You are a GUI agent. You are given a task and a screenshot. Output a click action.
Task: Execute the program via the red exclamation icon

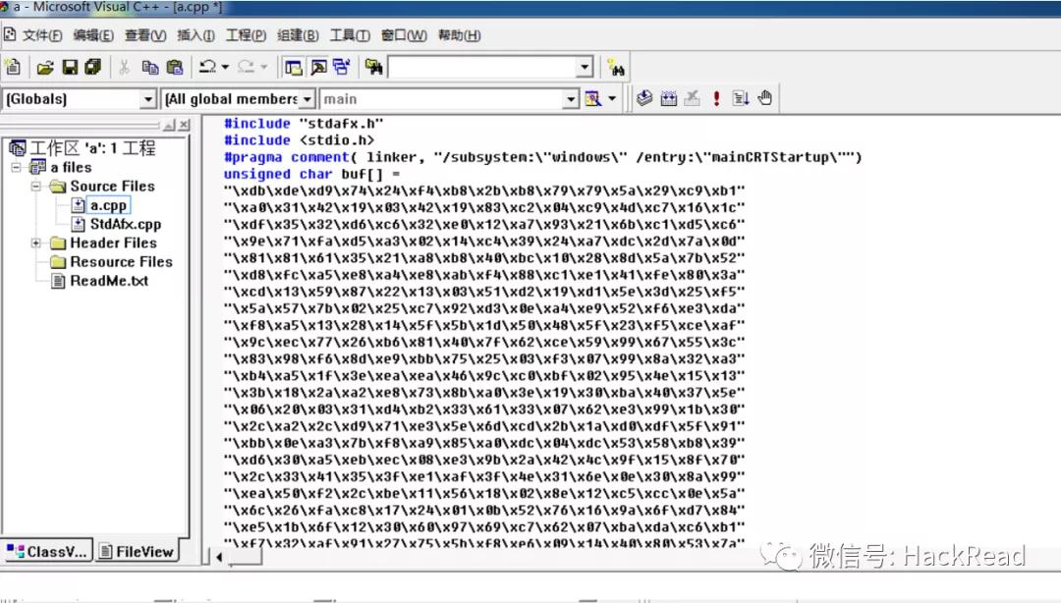[x=714, y=98]
